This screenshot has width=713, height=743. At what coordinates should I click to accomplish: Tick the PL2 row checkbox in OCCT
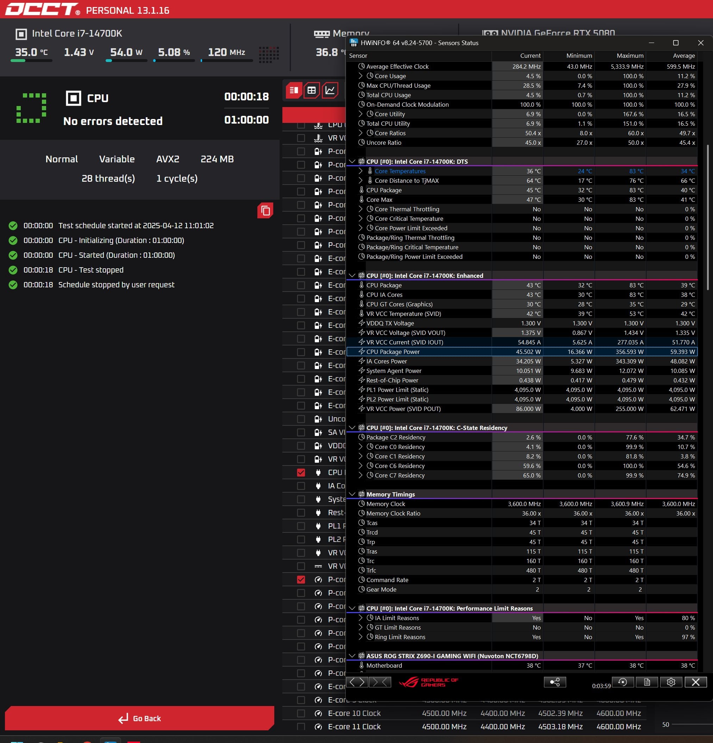(301, 539)
